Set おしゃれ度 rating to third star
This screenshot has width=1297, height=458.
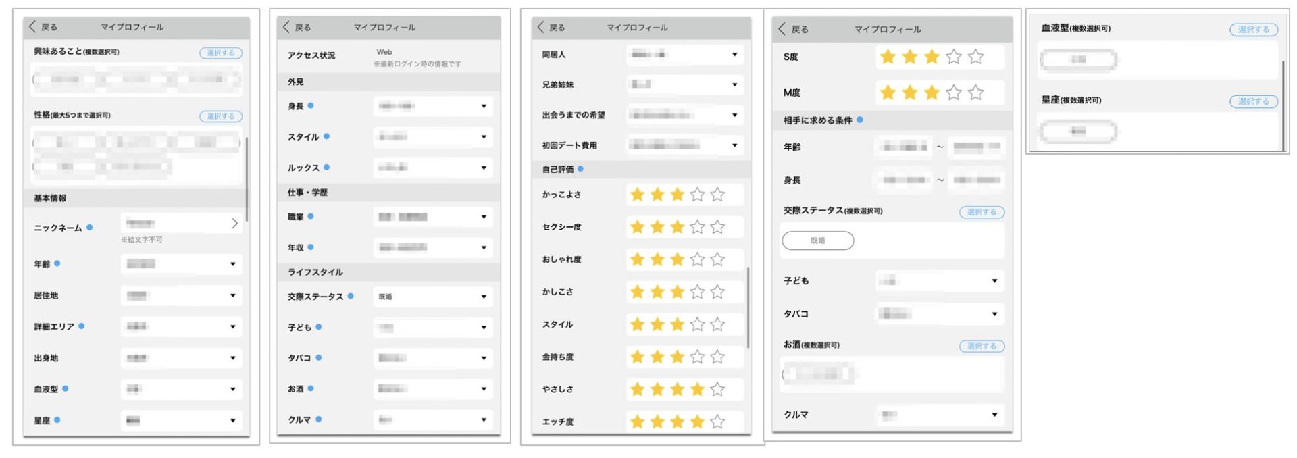677,259
